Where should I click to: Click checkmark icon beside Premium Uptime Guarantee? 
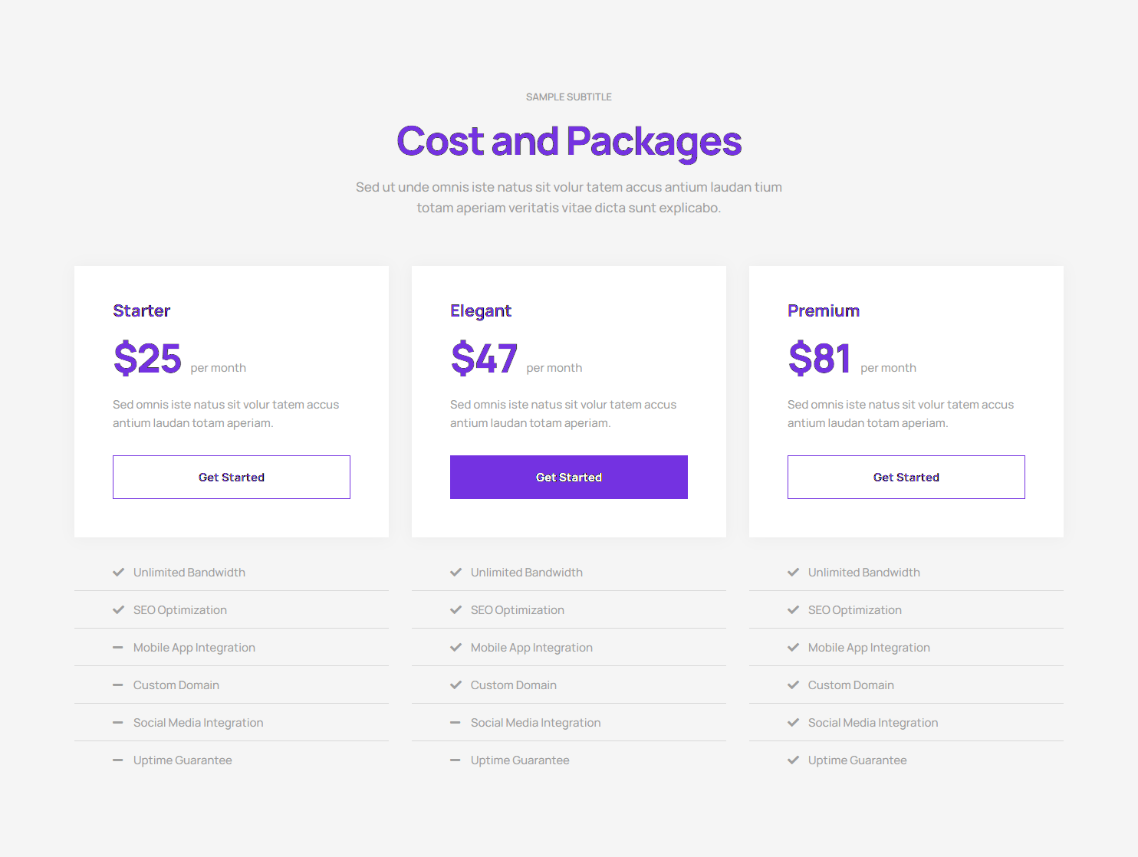pyautogui.click(x=793, y=760)
